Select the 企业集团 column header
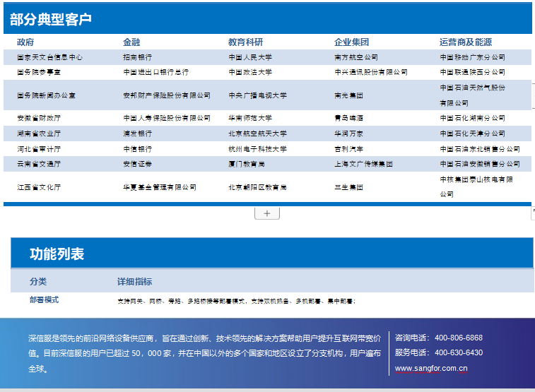 click(x=351, y=42)
